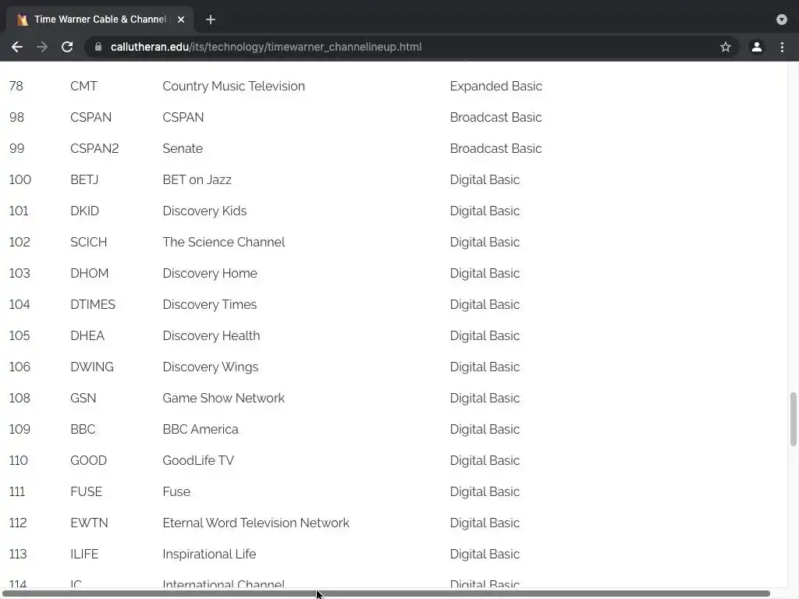Click 'Expanded Basic' tier text
This screenshot has width=799, height=599.
point(495,86)
